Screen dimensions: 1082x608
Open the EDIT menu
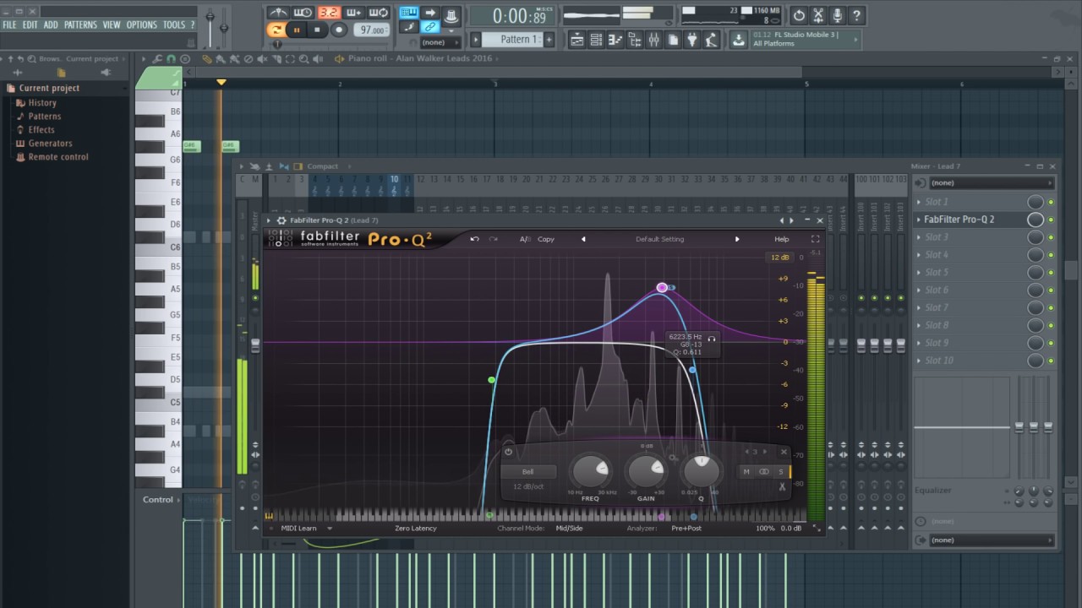[30, 25]
